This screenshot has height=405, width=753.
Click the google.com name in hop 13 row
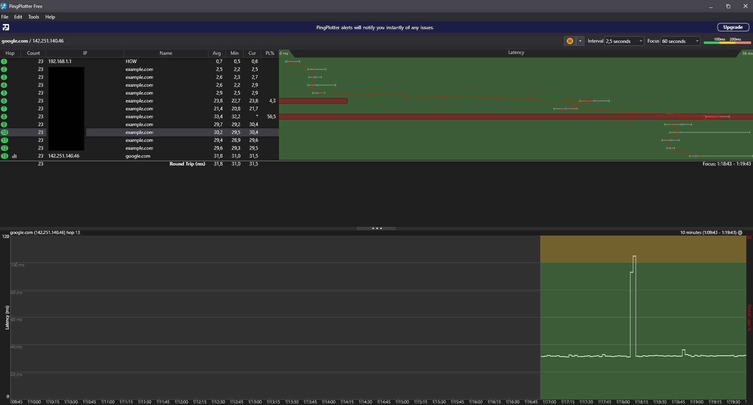pos(138,156)
